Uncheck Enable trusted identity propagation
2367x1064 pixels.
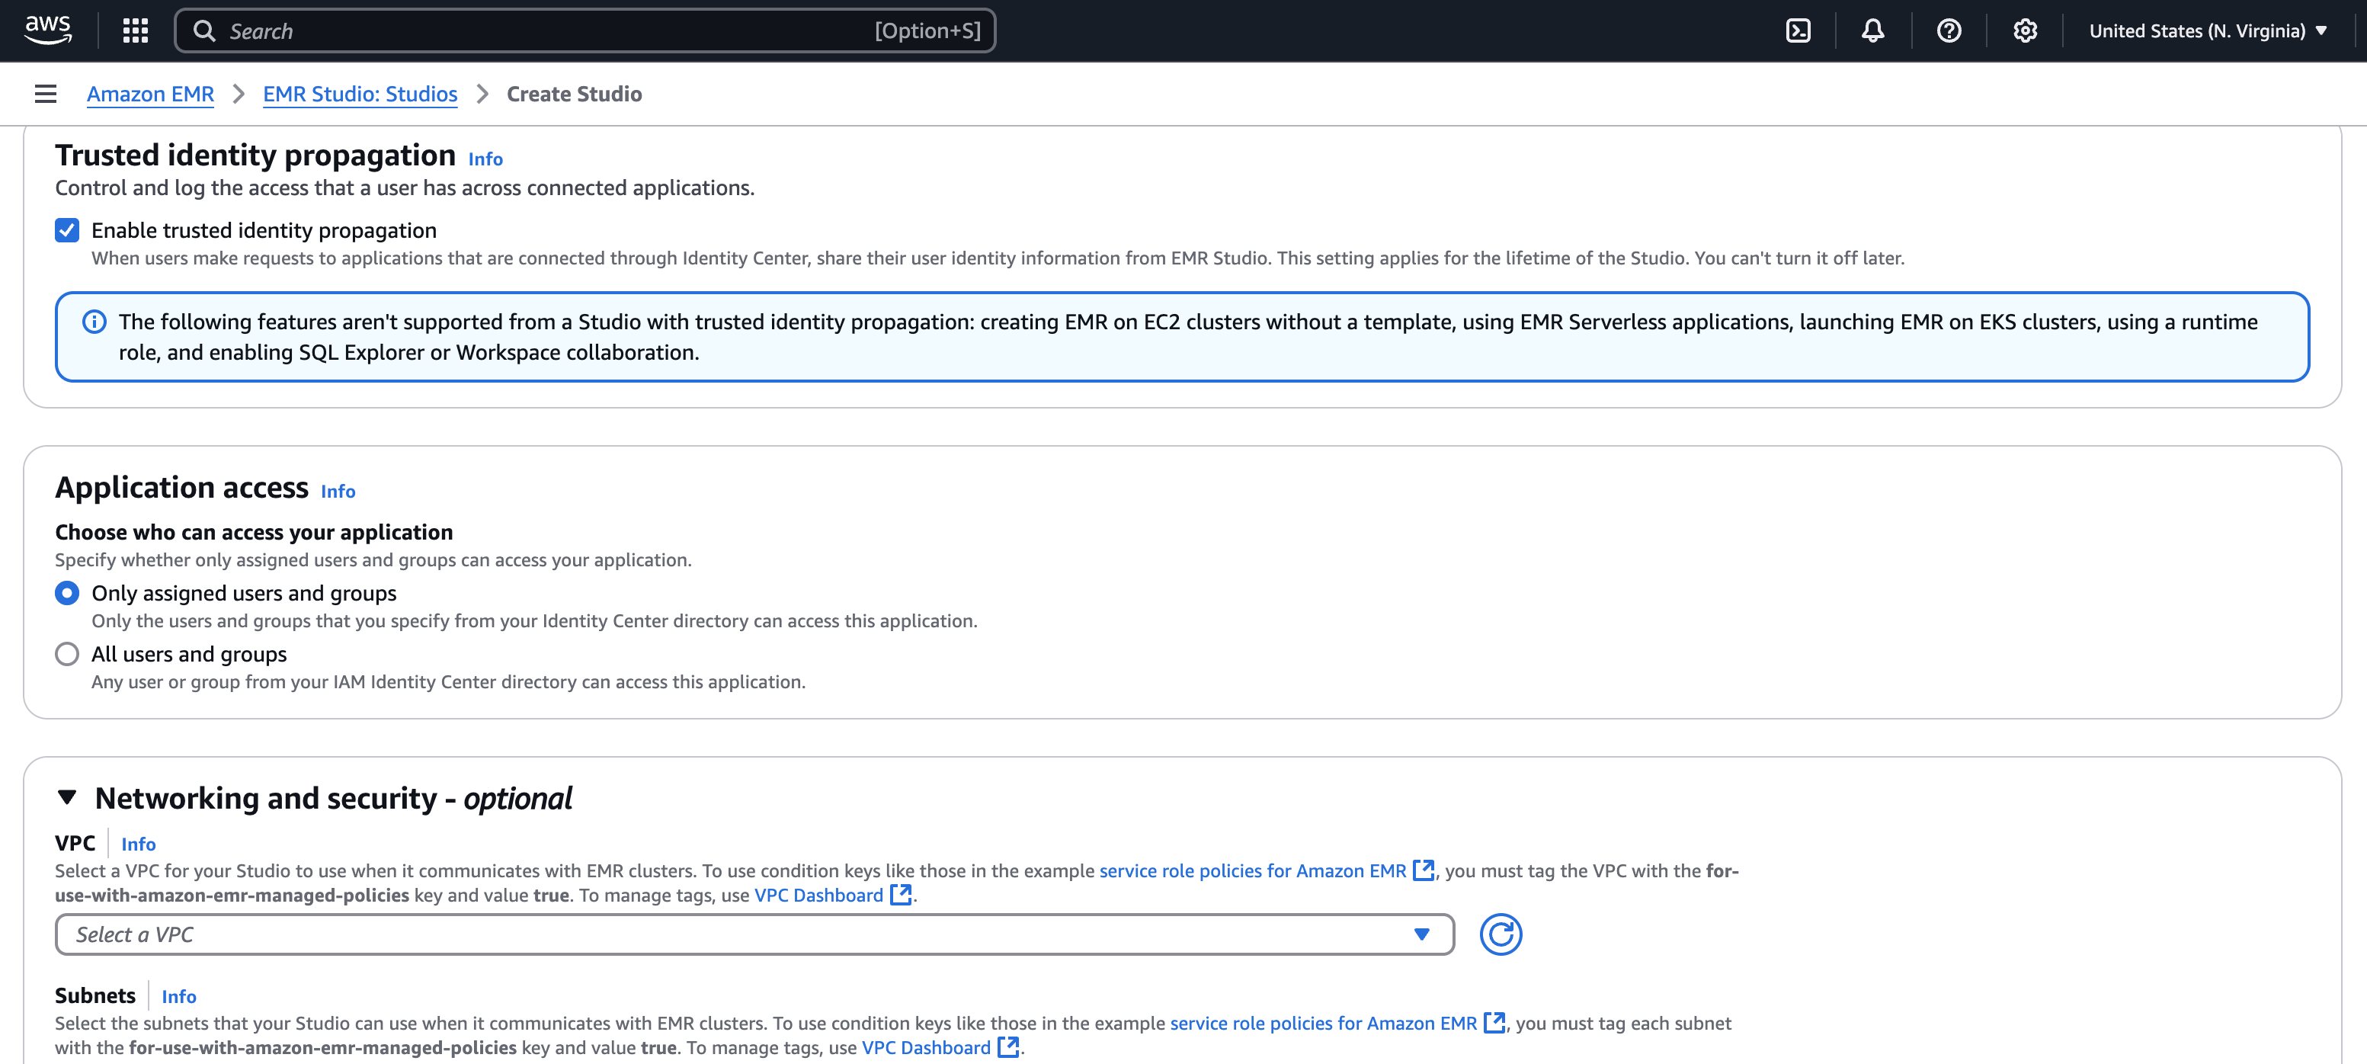66,229
